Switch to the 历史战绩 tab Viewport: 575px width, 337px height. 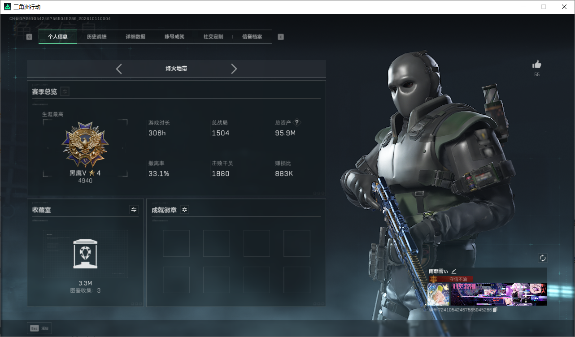pyautogui.click(x=96, y=37)
